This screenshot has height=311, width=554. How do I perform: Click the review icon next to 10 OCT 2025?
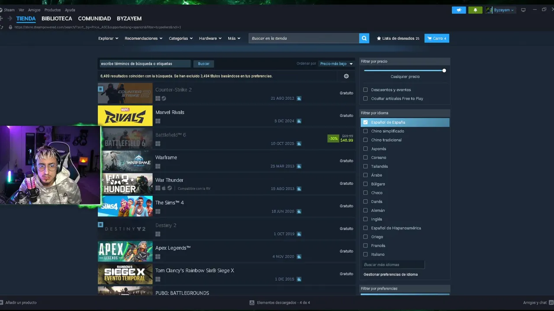(x=299, y=143)
